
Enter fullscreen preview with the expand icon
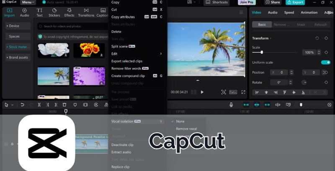tap(243, 92)
